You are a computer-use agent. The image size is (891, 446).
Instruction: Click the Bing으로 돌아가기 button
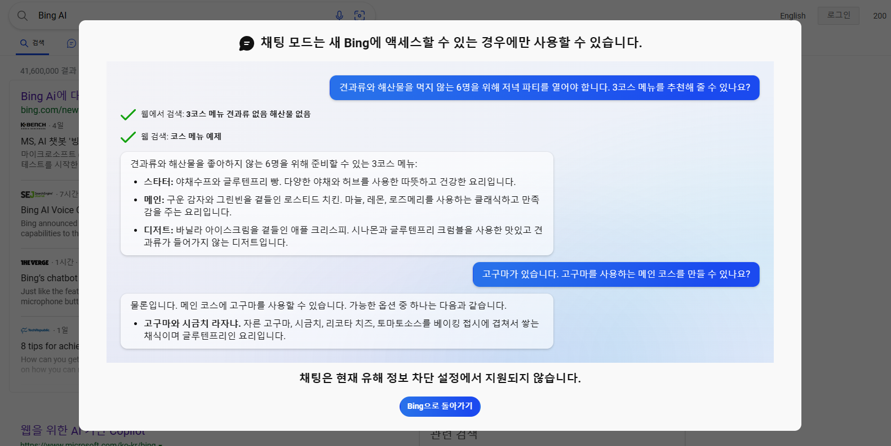click(x=440, y=407)
